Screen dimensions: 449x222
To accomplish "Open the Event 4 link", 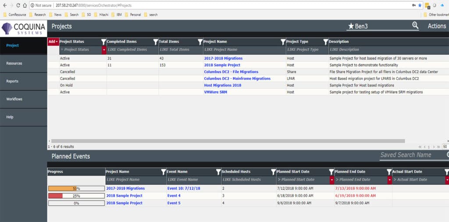I will [x=174, y=196].
